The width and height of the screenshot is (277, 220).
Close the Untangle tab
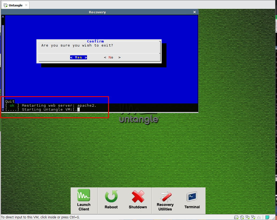(x=26, y=5)
